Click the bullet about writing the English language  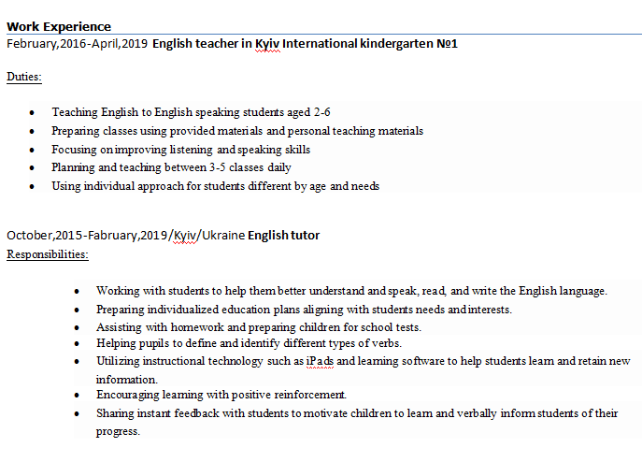click(351, 291)
